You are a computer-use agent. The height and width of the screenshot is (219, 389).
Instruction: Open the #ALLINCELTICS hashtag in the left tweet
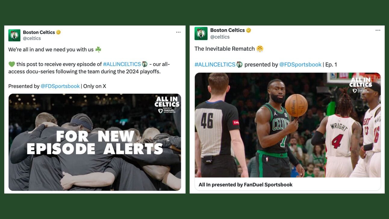click(x=122, y=64)
